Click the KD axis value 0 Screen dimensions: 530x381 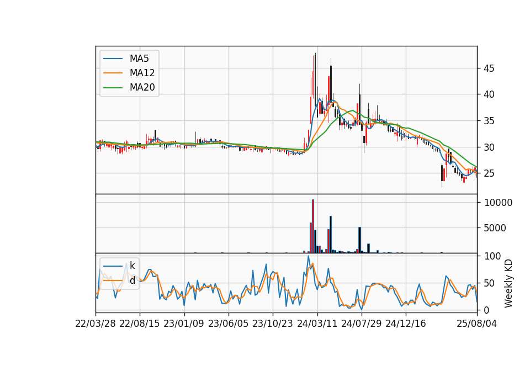click(x=487, y=310)
